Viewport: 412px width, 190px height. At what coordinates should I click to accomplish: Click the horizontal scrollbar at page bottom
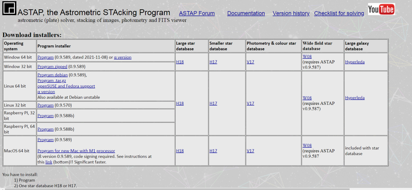(x=177, y=189)
